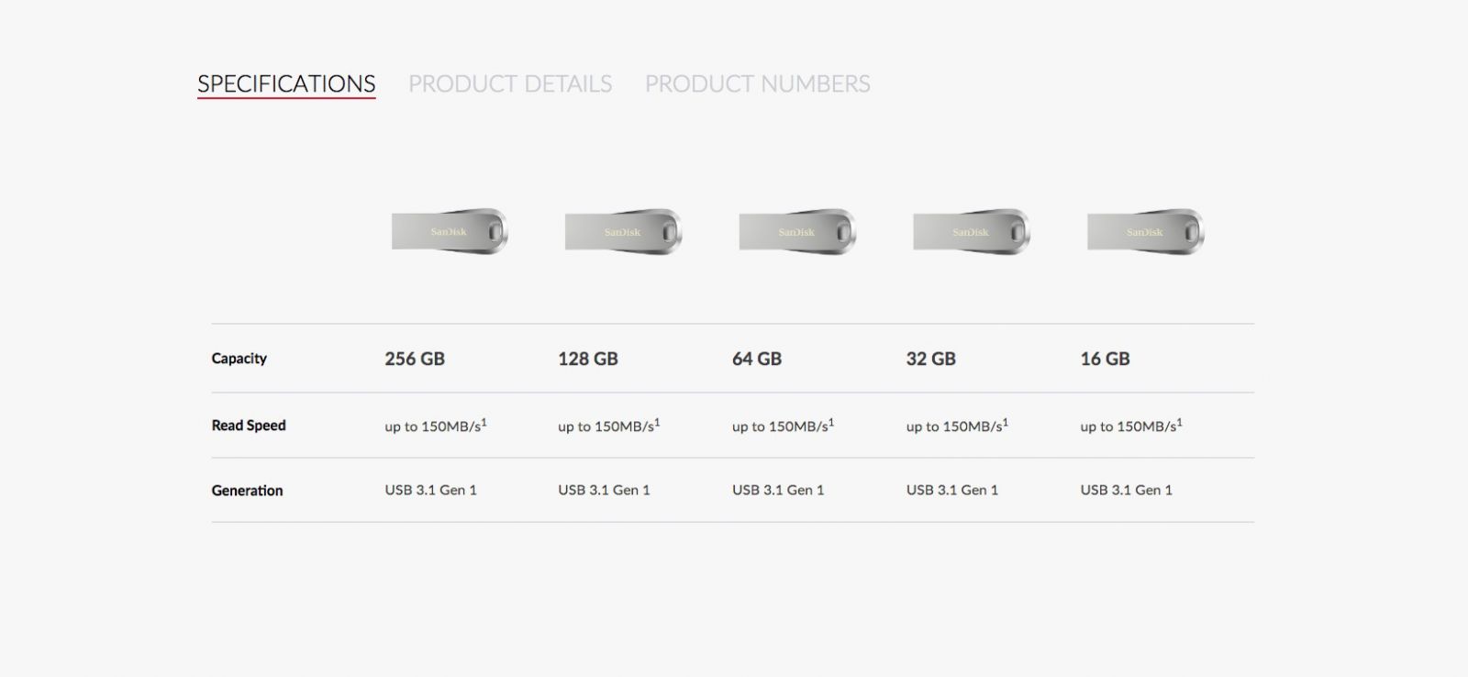
Task: Select the 128 GB capacity heading
Action: (x=588, y=359)
